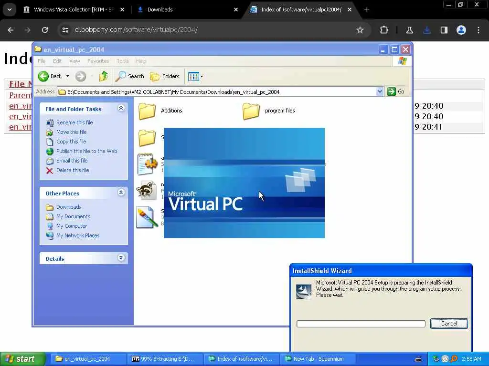Click Copy this file link

71,142
